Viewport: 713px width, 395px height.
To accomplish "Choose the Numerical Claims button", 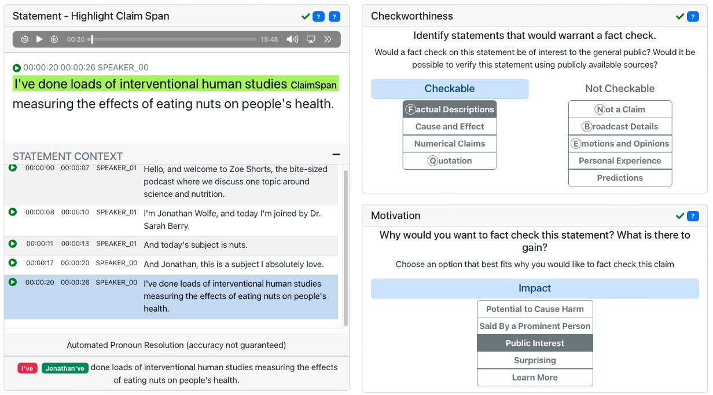I will 450,143.
